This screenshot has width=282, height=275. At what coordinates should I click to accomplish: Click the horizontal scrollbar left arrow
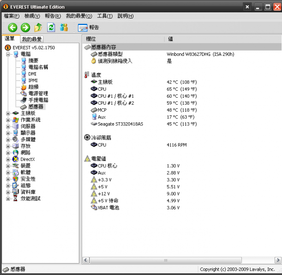[85, 260]
